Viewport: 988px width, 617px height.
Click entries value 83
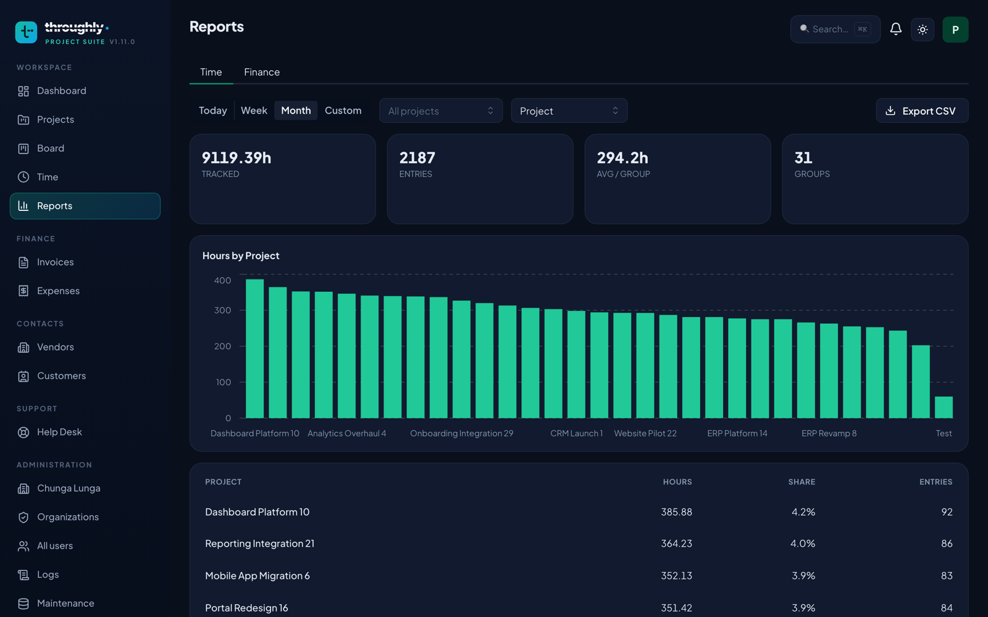click(947, 576)
